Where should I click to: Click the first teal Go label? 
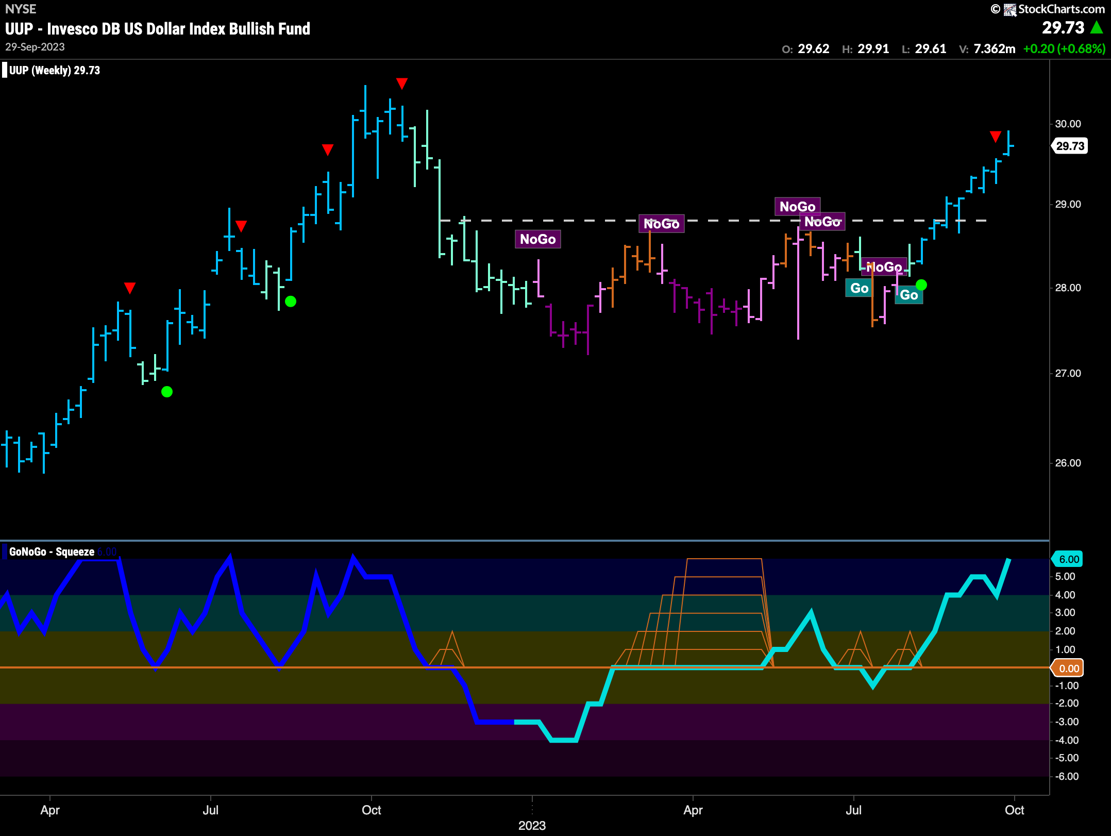[859, 288]
